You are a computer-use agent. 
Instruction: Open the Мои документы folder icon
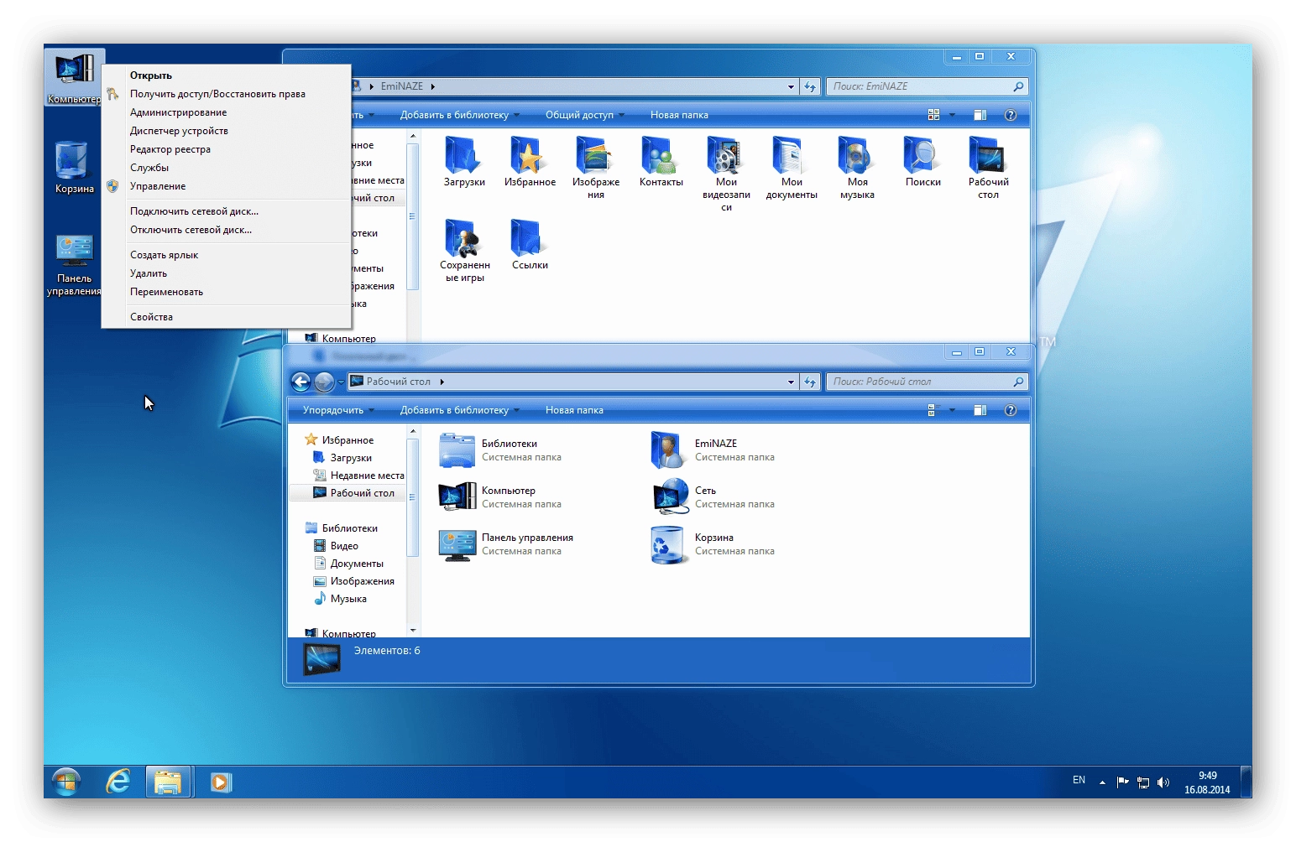pos(791,156)
